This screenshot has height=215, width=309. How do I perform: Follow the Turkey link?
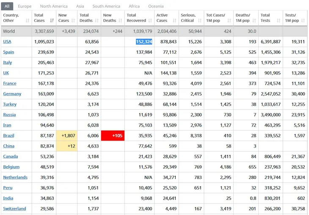[x=10, y=104]
